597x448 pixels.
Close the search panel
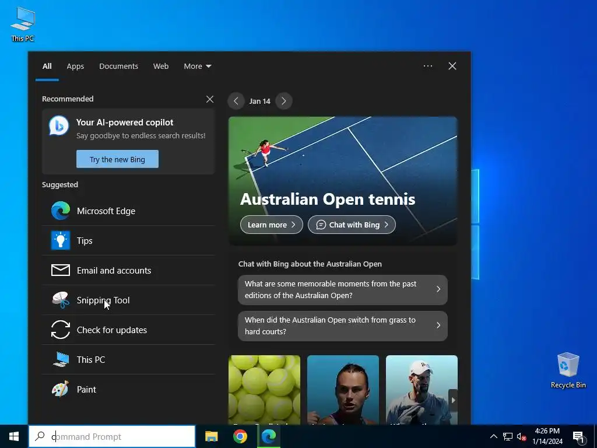coord(452,66)
